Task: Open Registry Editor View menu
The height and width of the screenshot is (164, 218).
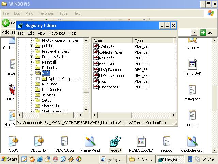Action: click(x=42, y=33)
